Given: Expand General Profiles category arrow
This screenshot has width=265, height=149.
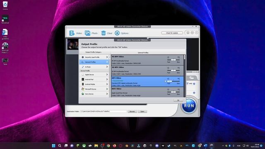Looking at the screenshot, I should tap(107, 62).
